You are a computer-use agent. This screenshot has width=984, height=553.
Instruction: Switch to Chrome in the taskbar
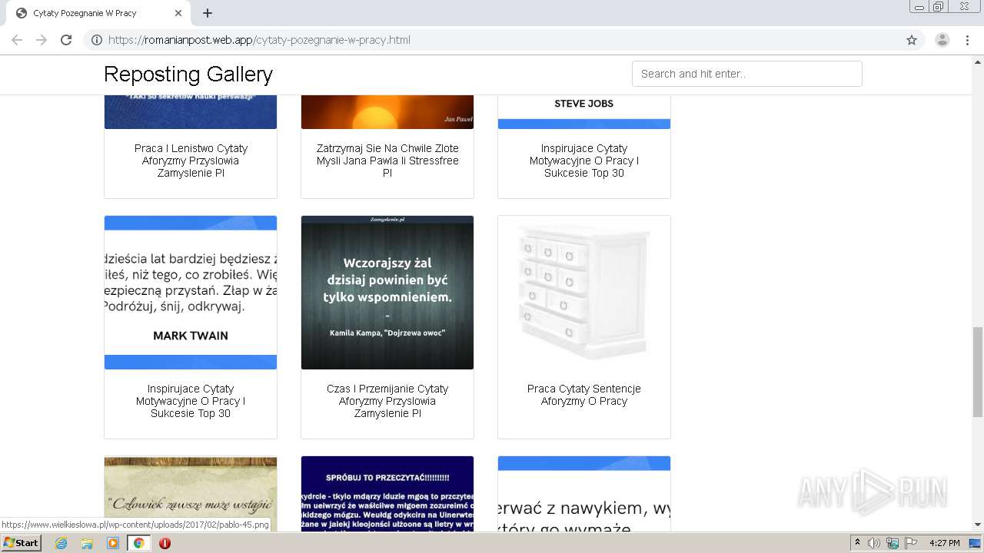pos(138,543)
